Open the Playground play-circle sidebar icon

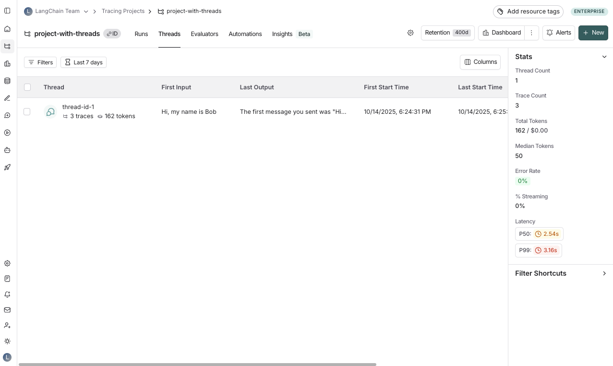tap(7, 133)
